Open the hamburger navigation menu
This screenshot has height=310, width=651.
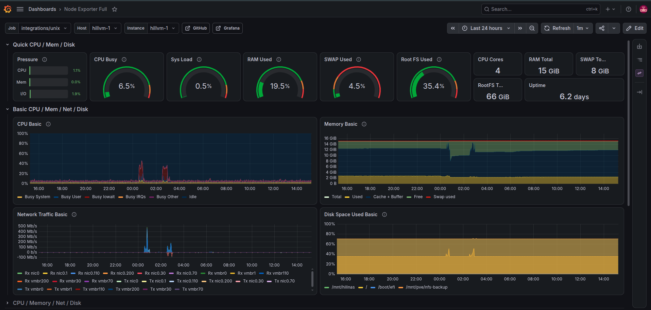click(20, 9)
